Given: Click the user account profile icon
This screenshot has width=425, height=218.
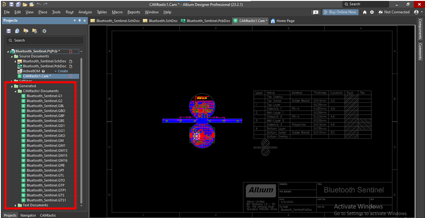Looking at the screenshot, I should [416, 12].
